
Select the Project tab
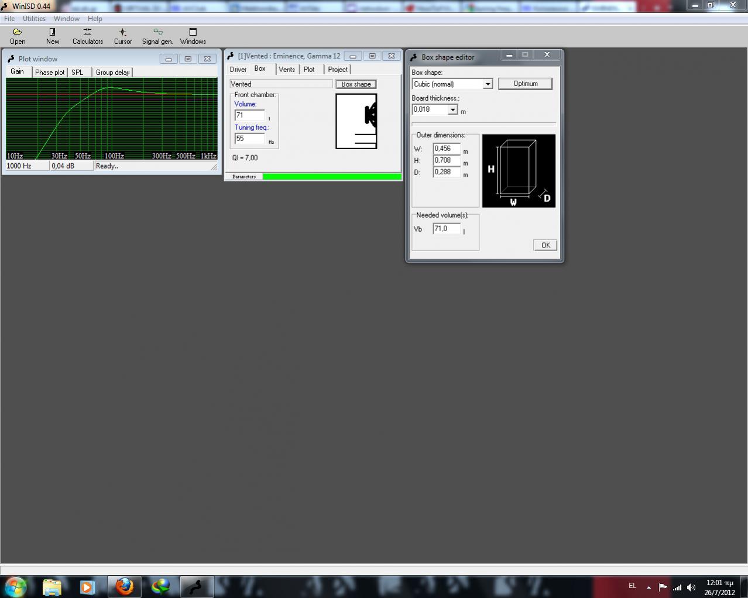tap(338, 70)
